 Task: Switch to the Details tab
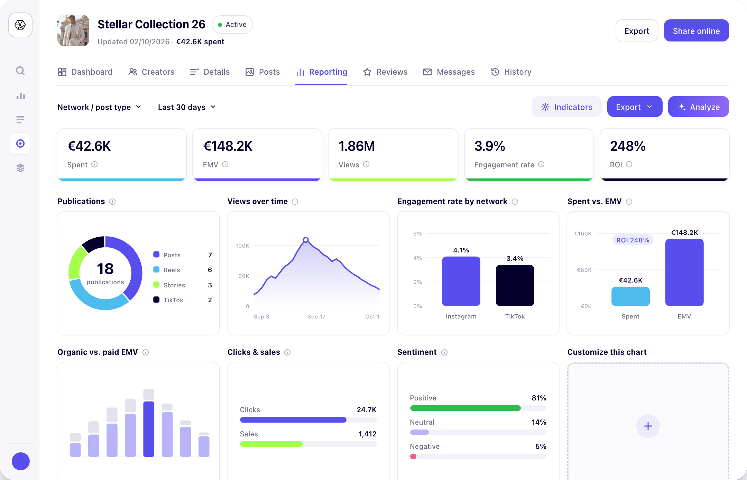210,72
